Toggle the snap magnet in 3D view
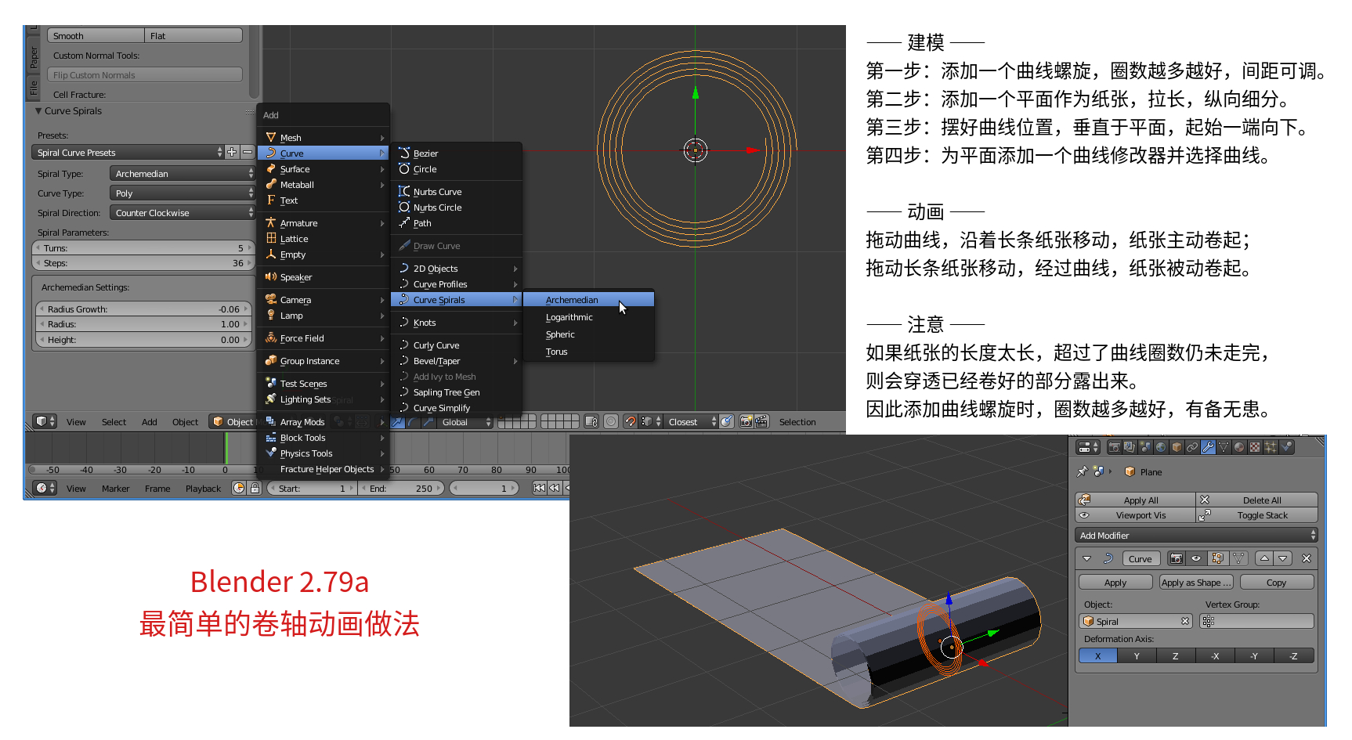The image size is (1352, 740). coord(631,421)
